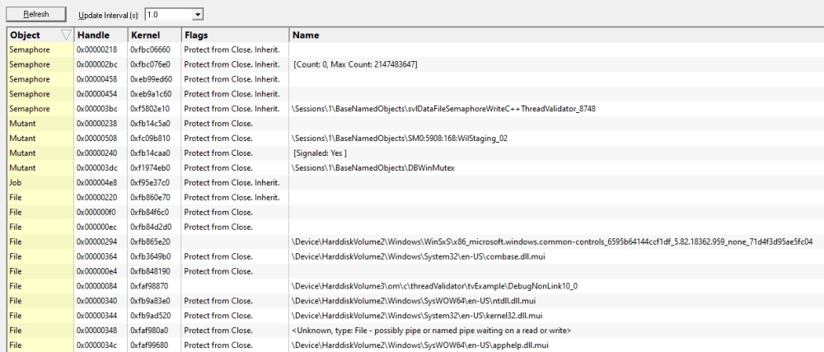Click the common-controls WinSxS file path
The image size is (824, 352).
(x=552, y=242)
